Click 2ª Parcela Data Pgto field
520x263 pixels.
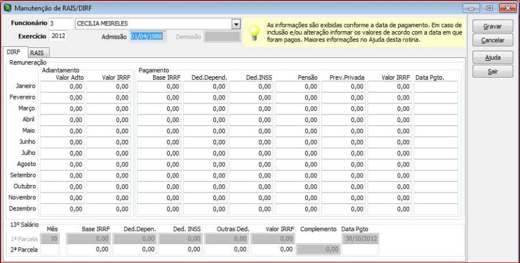pos(360,250)
